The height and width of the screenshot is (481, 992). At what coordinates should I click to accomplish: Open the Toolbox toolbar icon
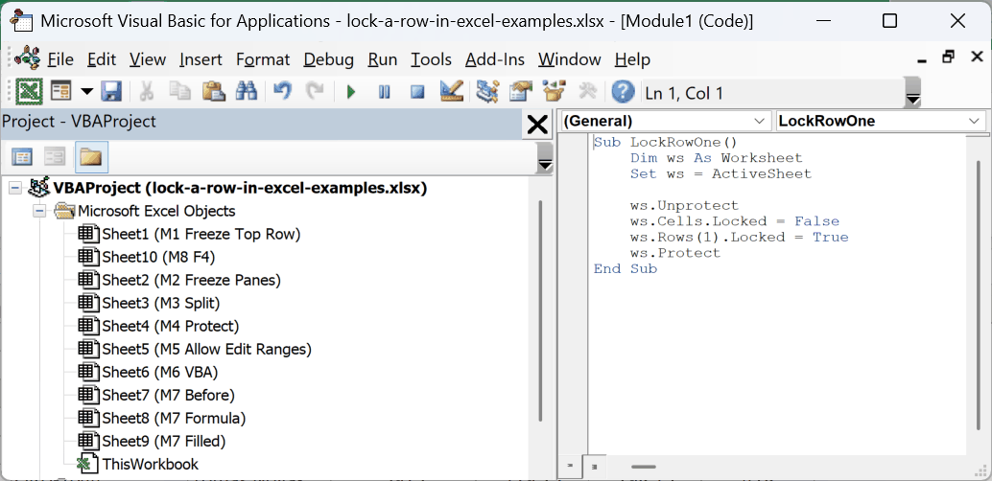(x=588, y=92)
